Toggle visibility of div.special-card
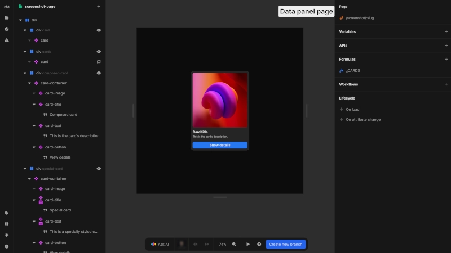The image size is (451, 253). tap(99, 169)
